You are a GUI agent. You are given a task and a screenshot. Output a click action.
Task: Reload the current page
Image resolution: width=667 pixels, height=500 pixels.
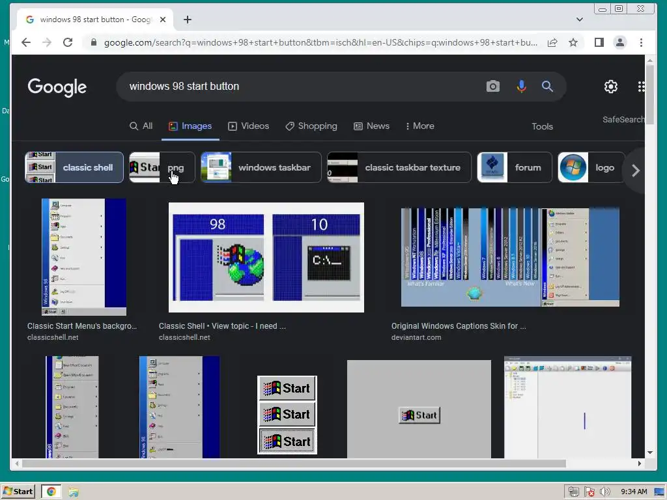pos(68,42)
